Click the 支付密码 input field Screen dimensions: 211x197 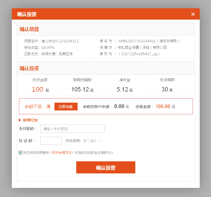coord(72,129)
